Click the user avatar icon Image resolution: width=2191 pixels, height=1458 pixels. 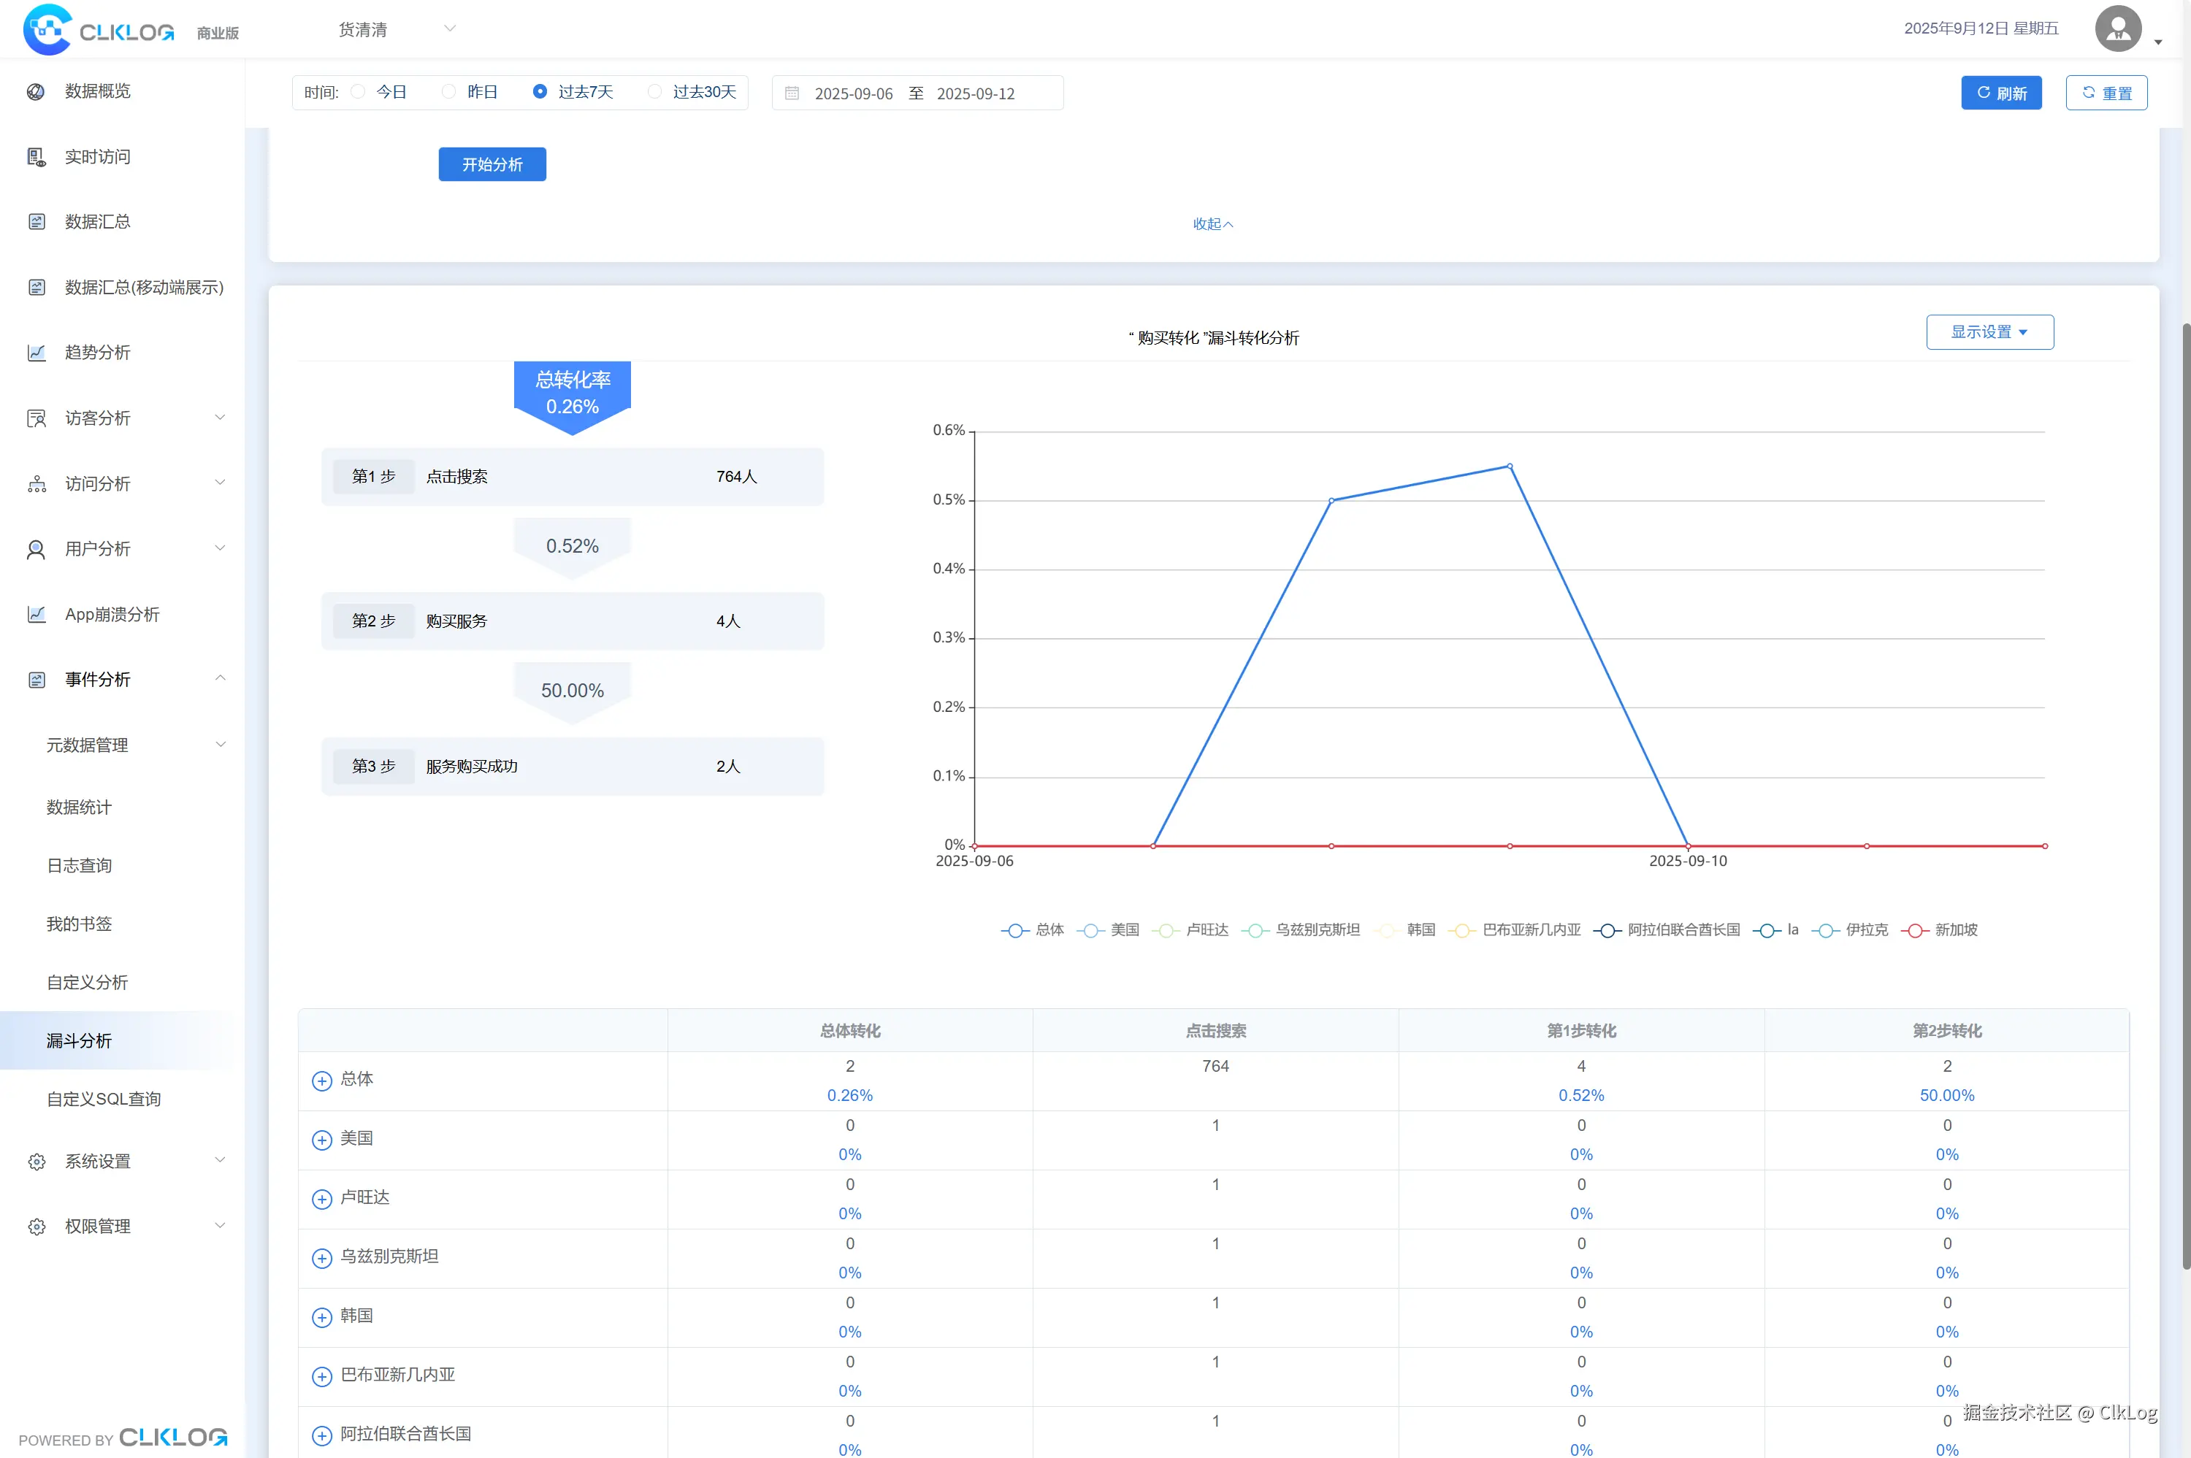point(2119,28)
